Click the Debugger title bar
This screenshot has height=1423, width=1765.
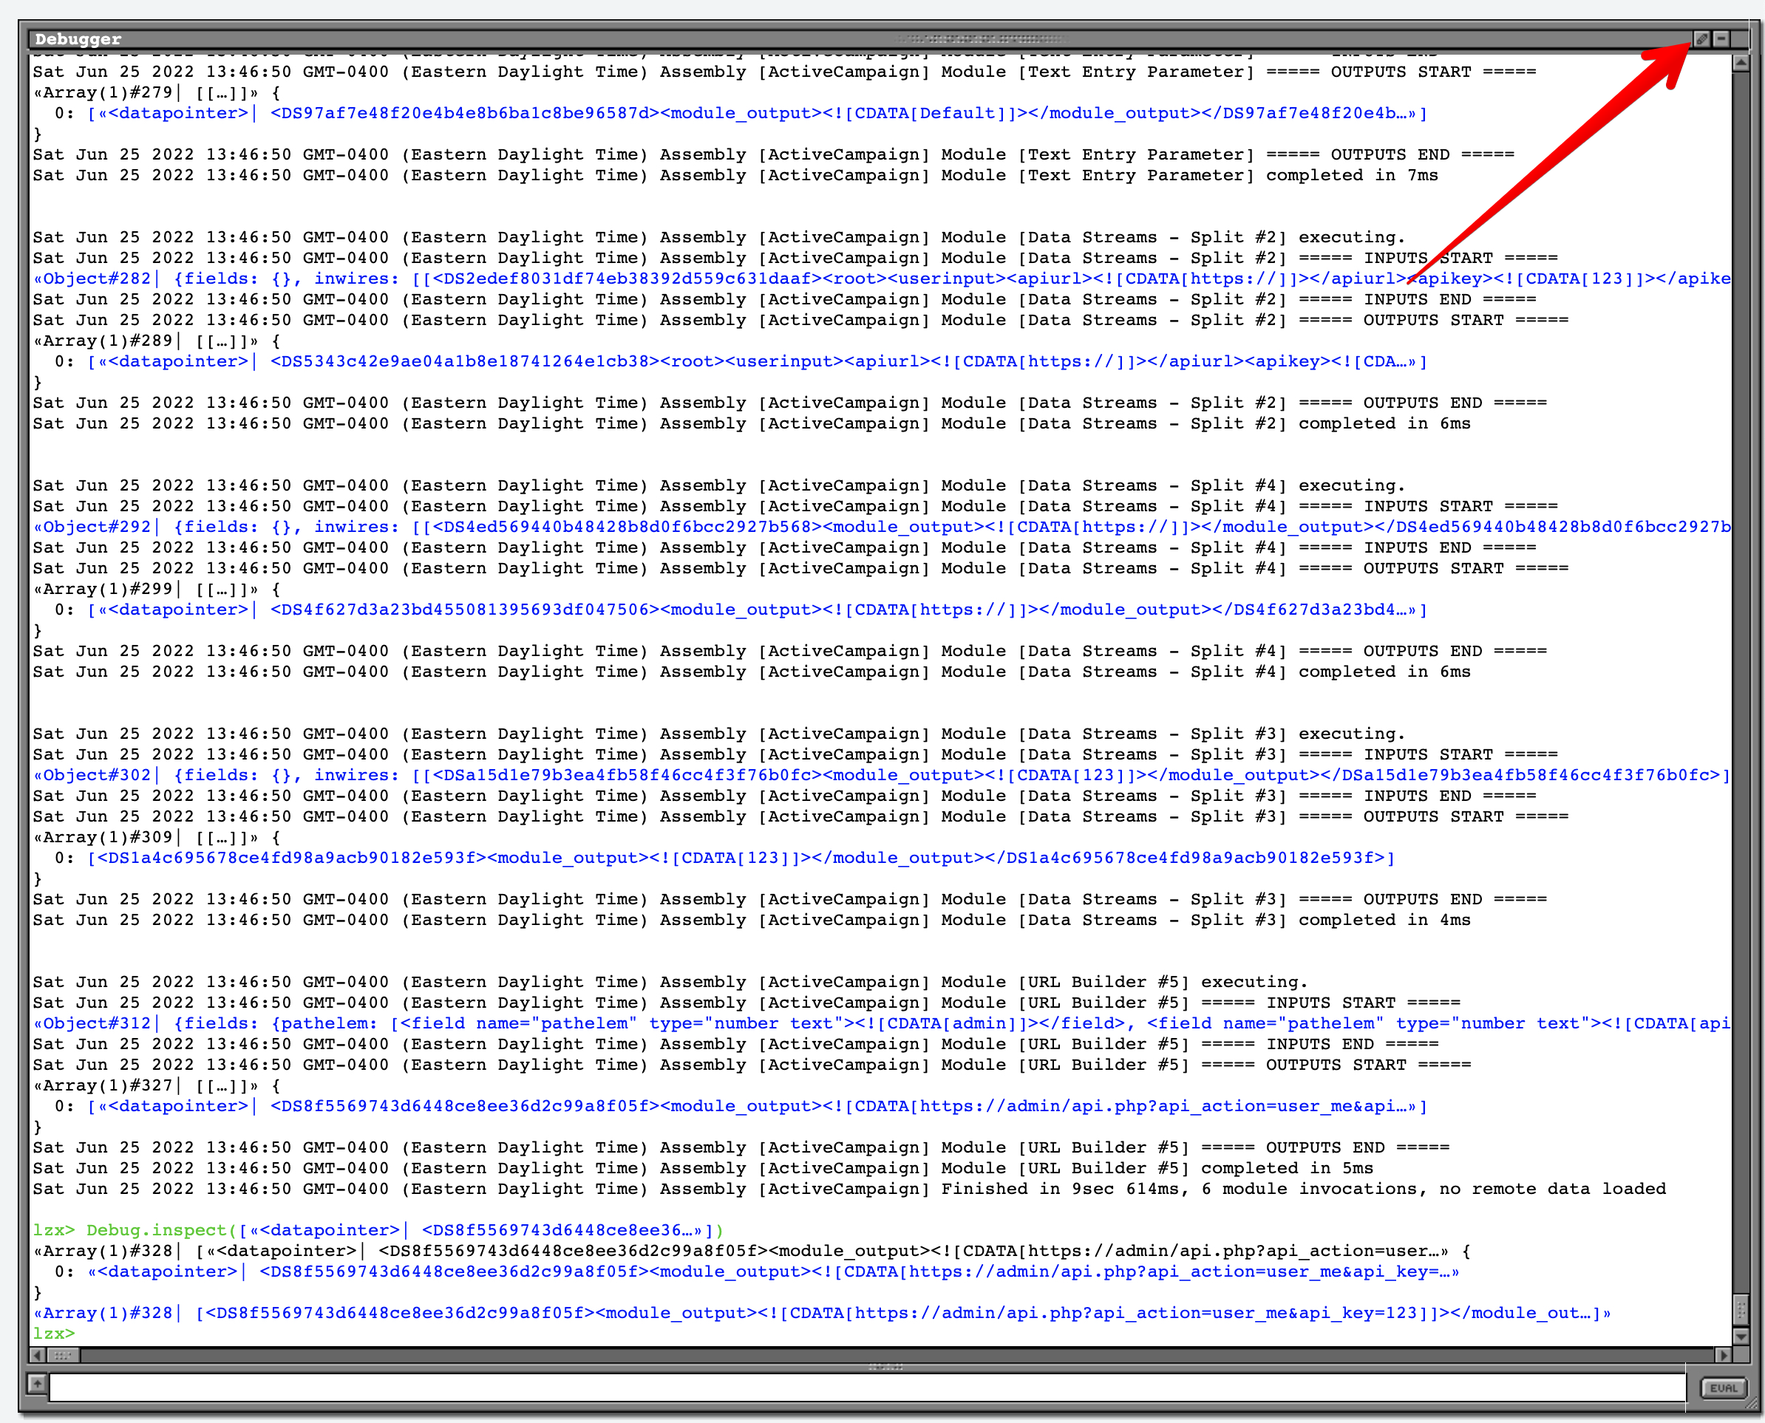(x=492, y=38)
